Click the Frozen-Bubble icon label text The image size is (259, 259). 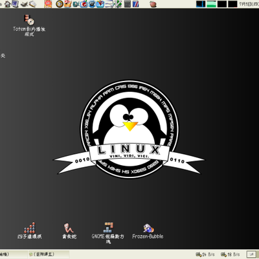pos(148,236)
